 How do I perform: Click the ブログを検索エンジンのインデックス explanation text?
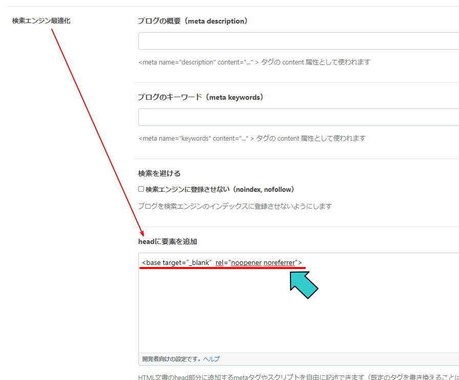235,207
